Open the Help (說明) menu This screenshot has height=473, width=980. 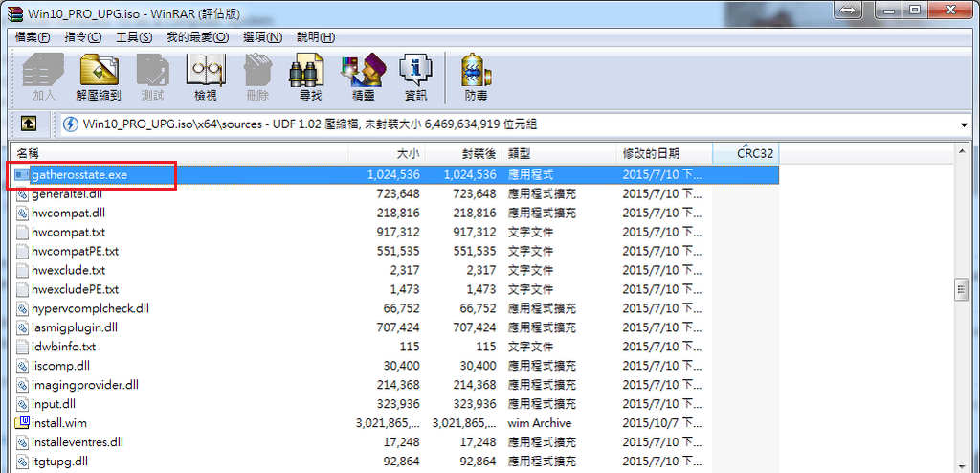tap(316, 37)
